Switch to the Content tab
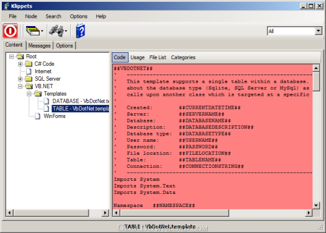 [14, 45]
